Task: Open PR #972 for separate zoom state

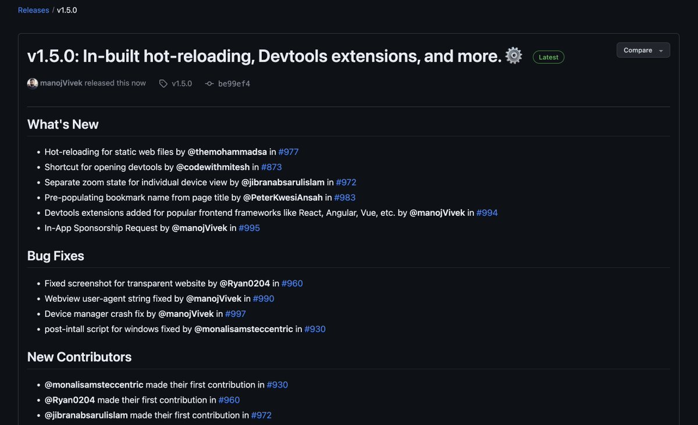Action: [x=347, y=182]
